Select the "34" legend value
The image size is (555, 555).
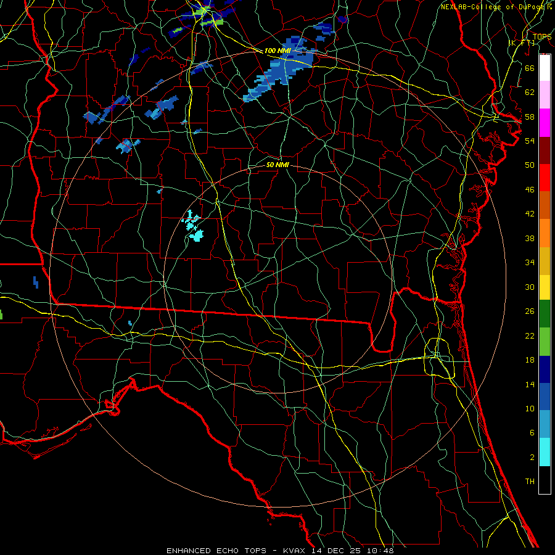point(530,263)
